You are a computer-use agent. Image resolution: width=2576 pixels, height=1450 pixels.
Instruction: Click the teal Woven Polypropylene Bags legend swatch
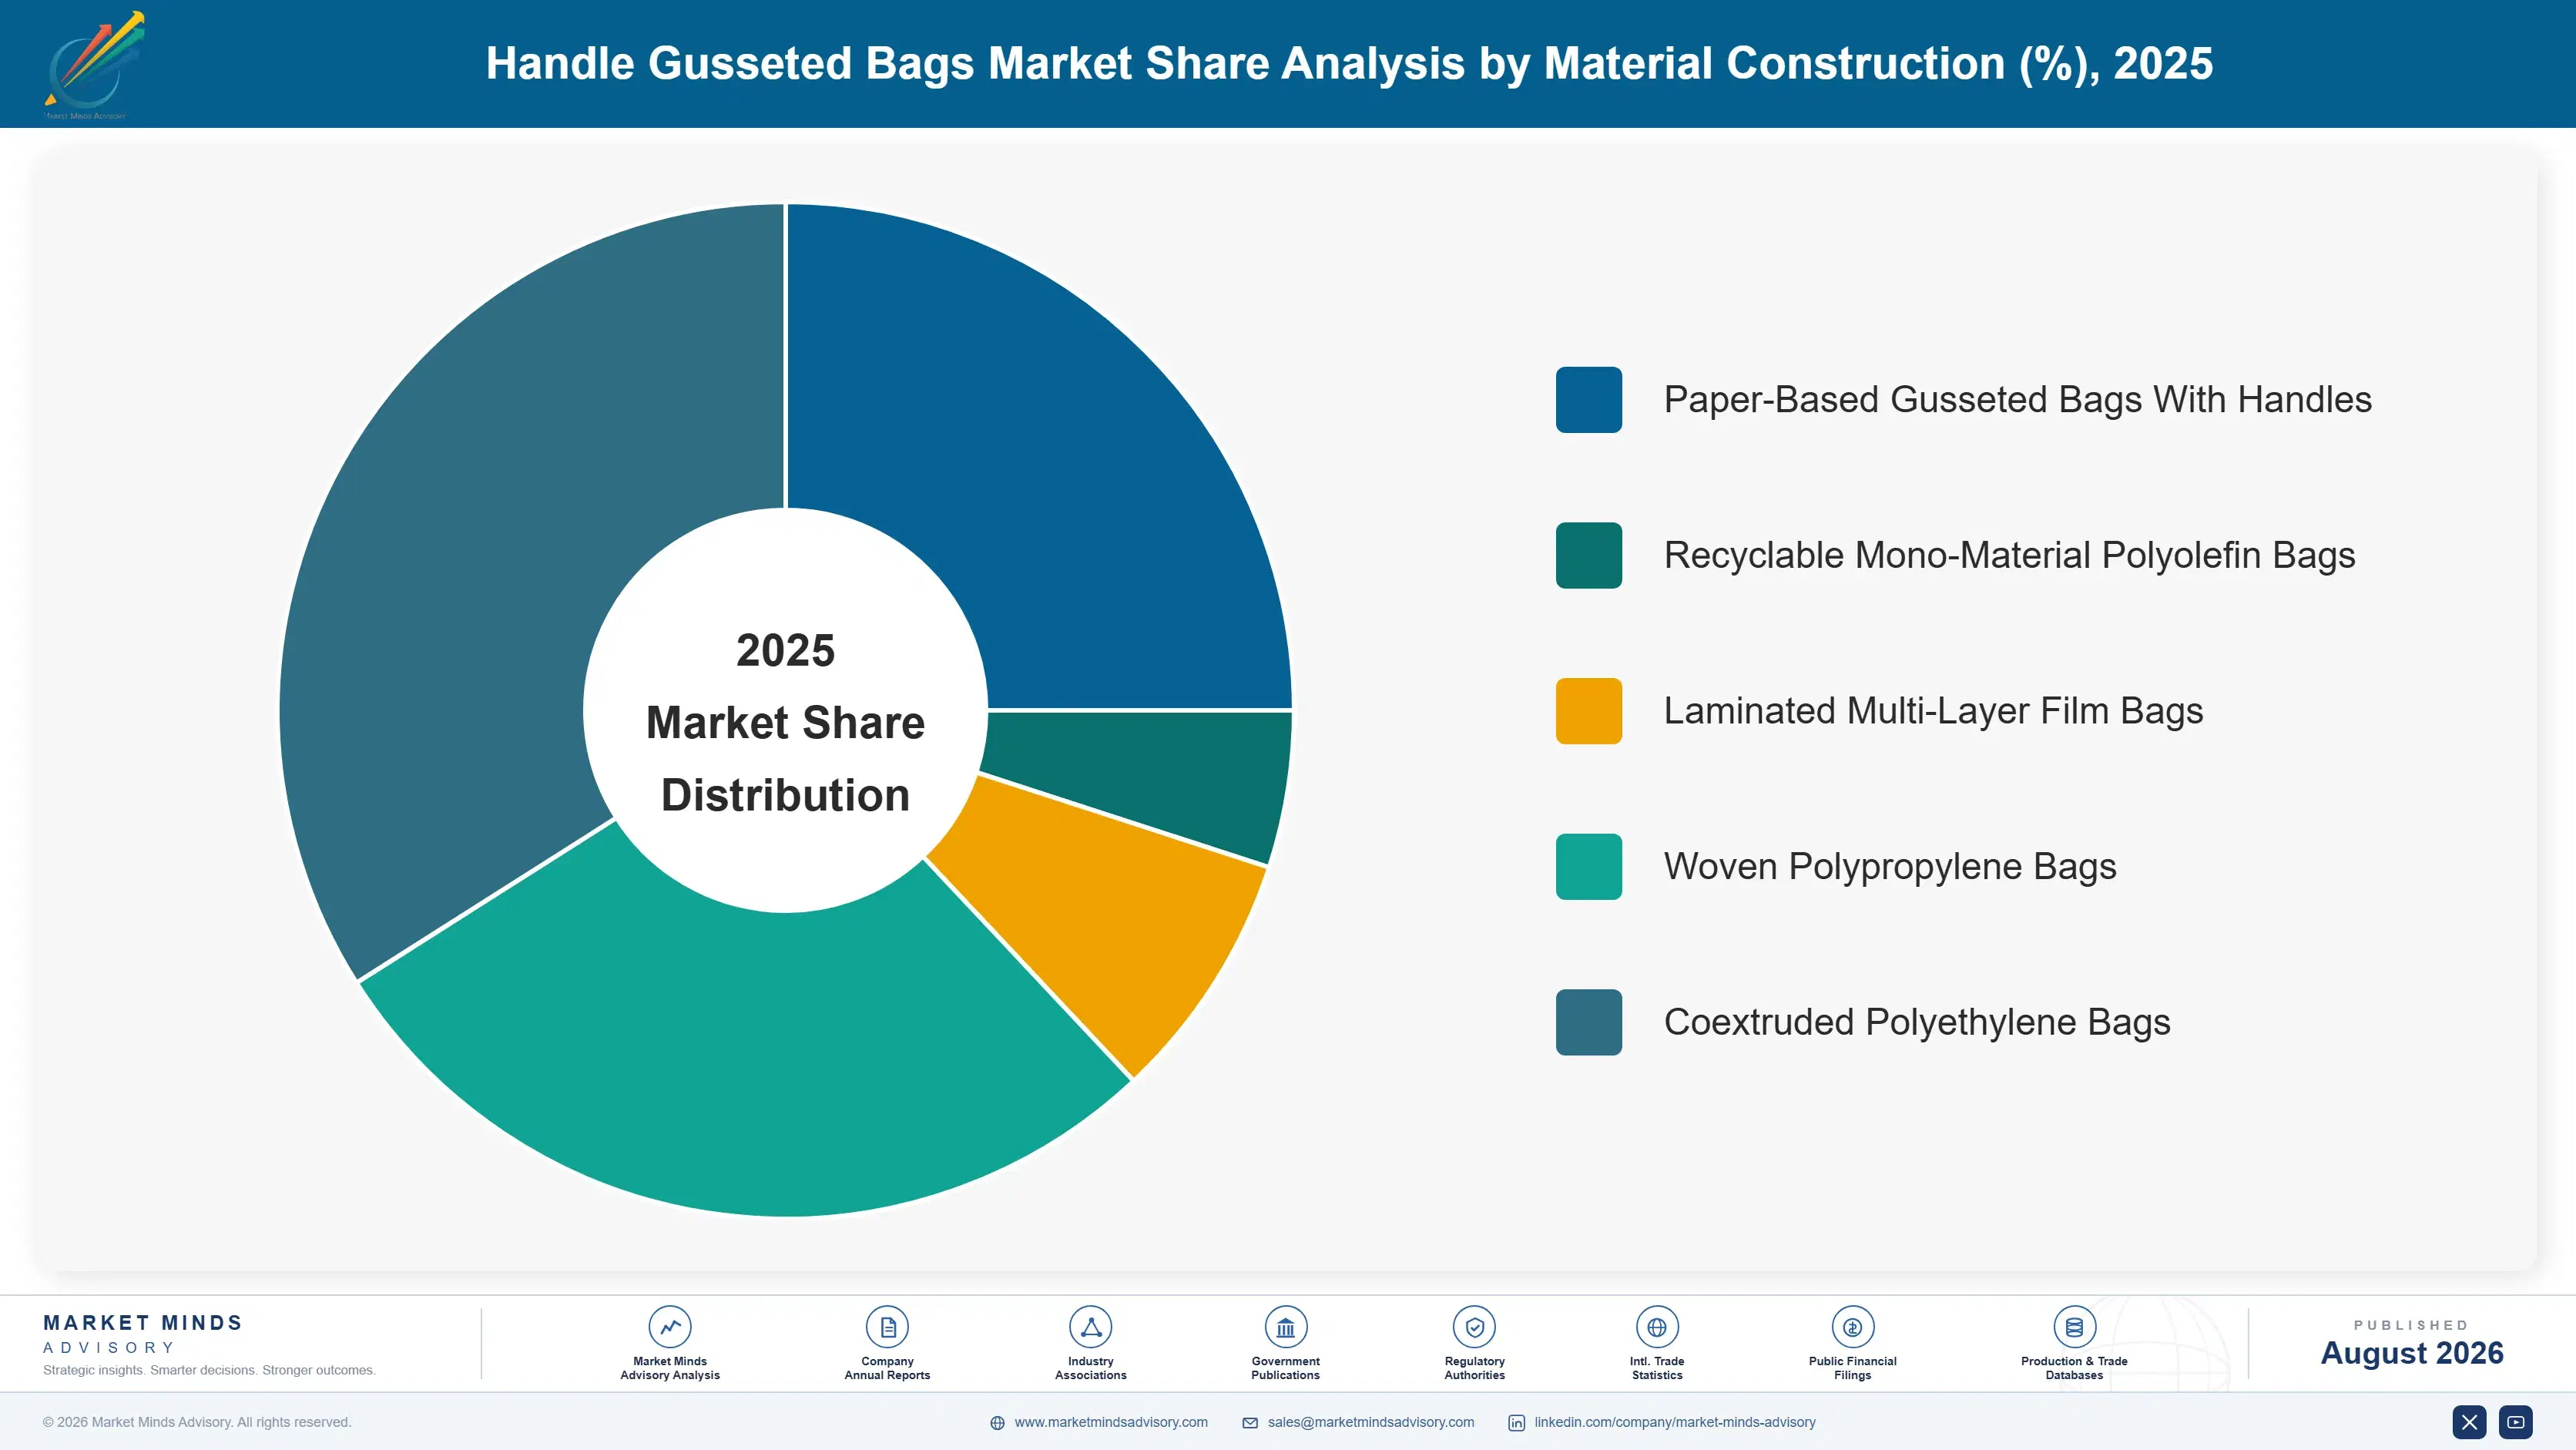coord(1588,866)
